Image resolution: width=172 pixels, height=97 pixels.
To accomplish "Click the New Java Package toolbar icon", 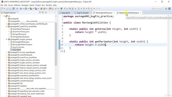I will (x=41, y=9).
